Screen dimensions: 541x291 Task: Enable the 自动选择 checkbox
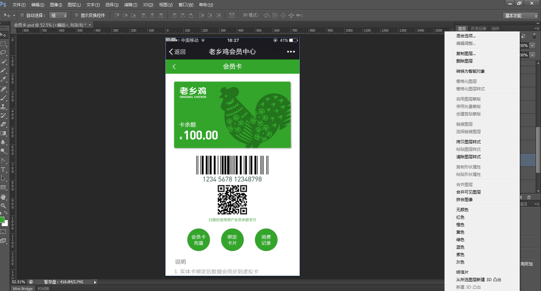(22, 15)
